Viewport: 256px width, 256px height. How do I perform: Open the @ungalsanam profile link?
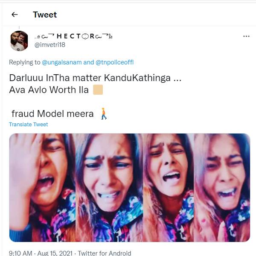pyautogui.click(x=62, y=62)
